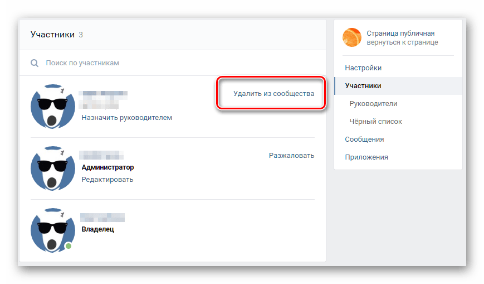Open the Администратор member's avatar
This screenshot has height=284, width=484.
[52, 169]
